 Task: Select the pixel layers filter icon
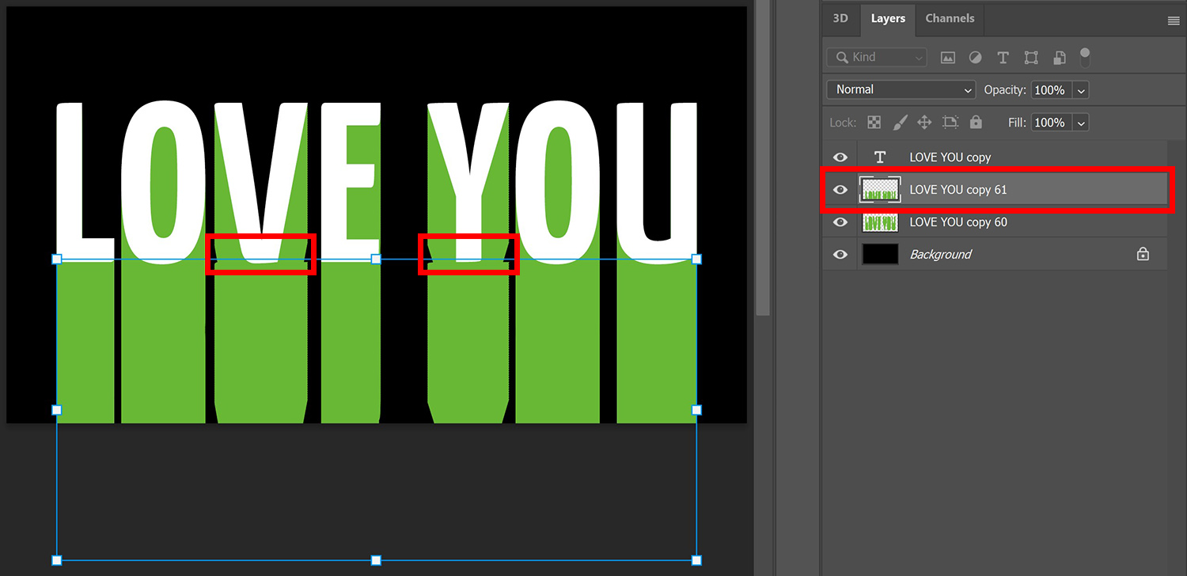click(947, 57)
